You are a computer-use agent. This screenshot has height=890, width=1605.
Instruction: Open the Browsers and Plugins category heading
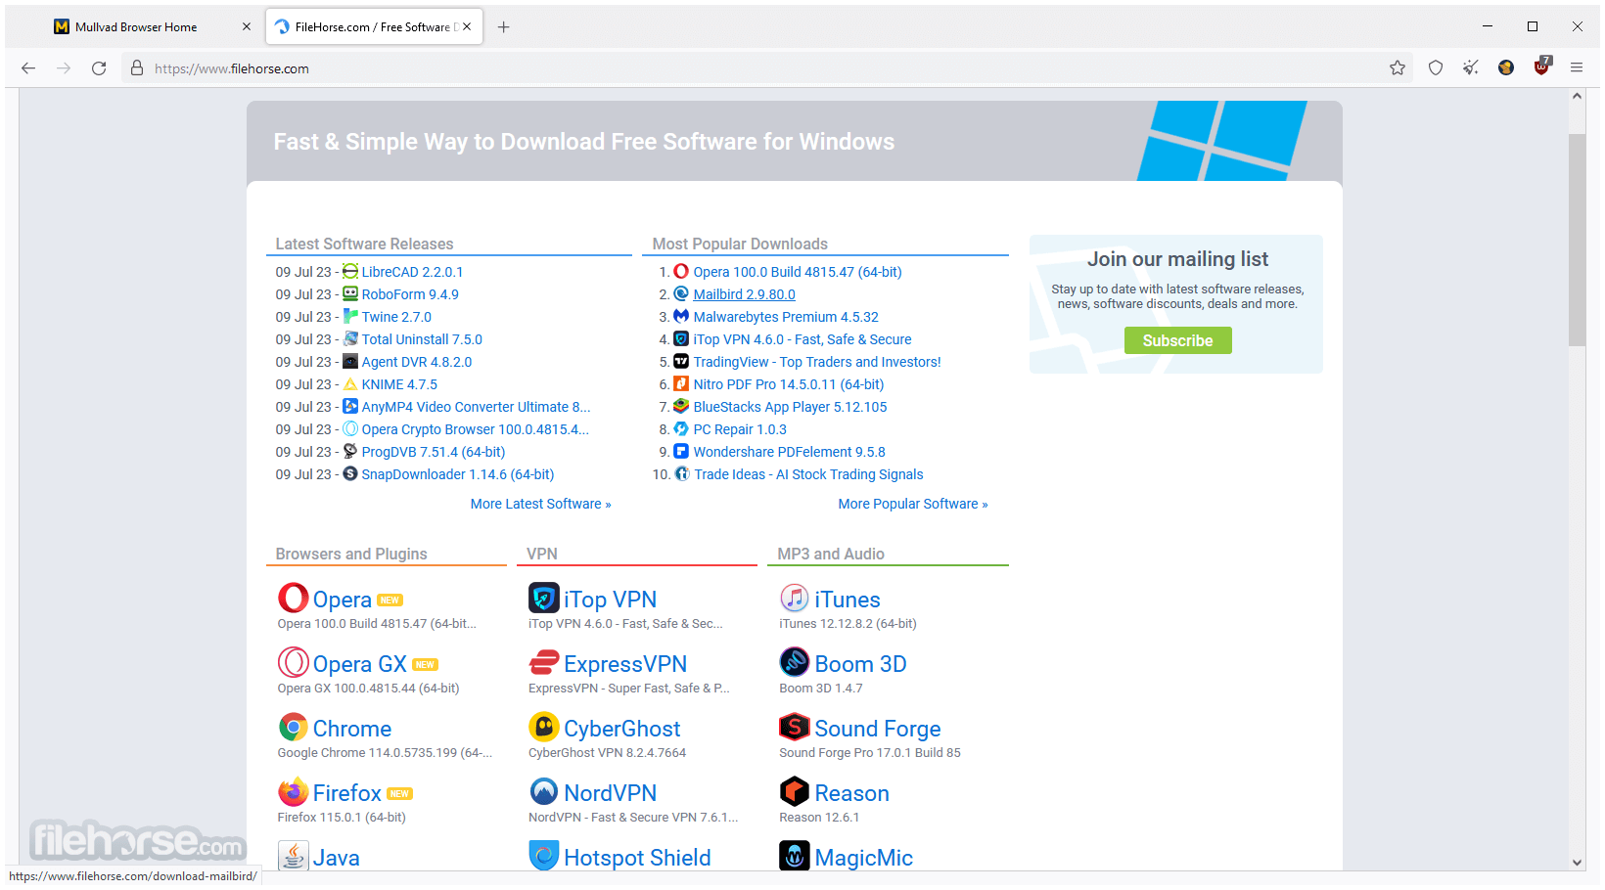pyautogui.click(x=351, y=554)
